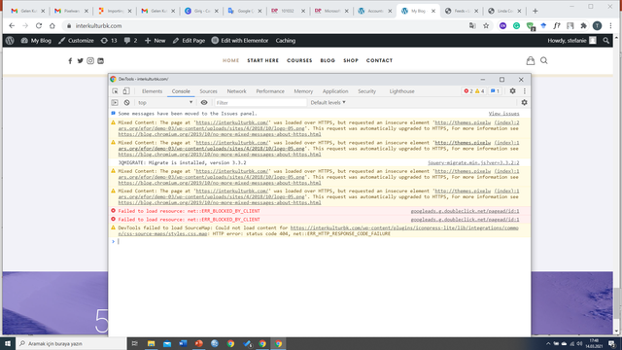Screen dimensions: 622x350
Task: Switch to the Network tab
Action: (x=236, y=91)
